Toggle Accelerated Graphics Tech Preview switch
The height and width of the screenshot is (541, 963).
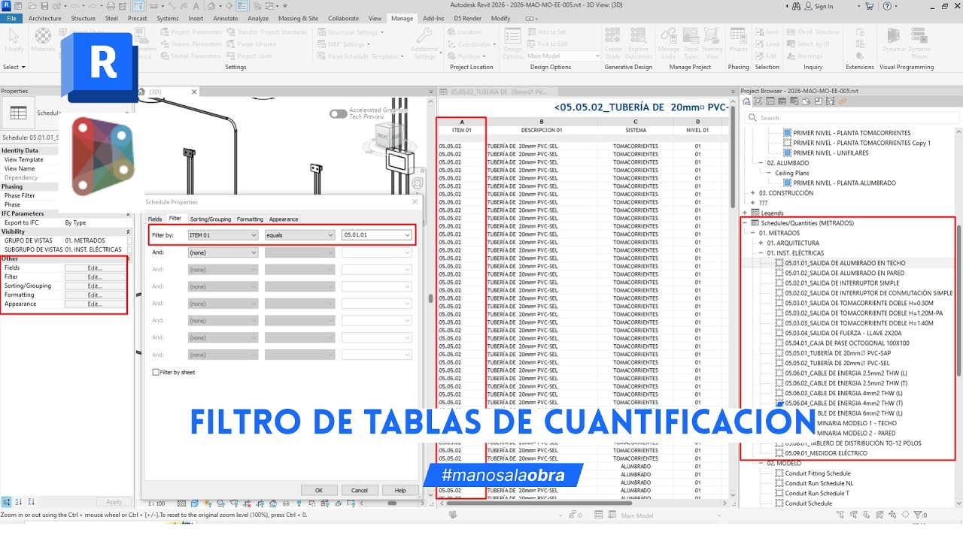click(x=338, y=113)
